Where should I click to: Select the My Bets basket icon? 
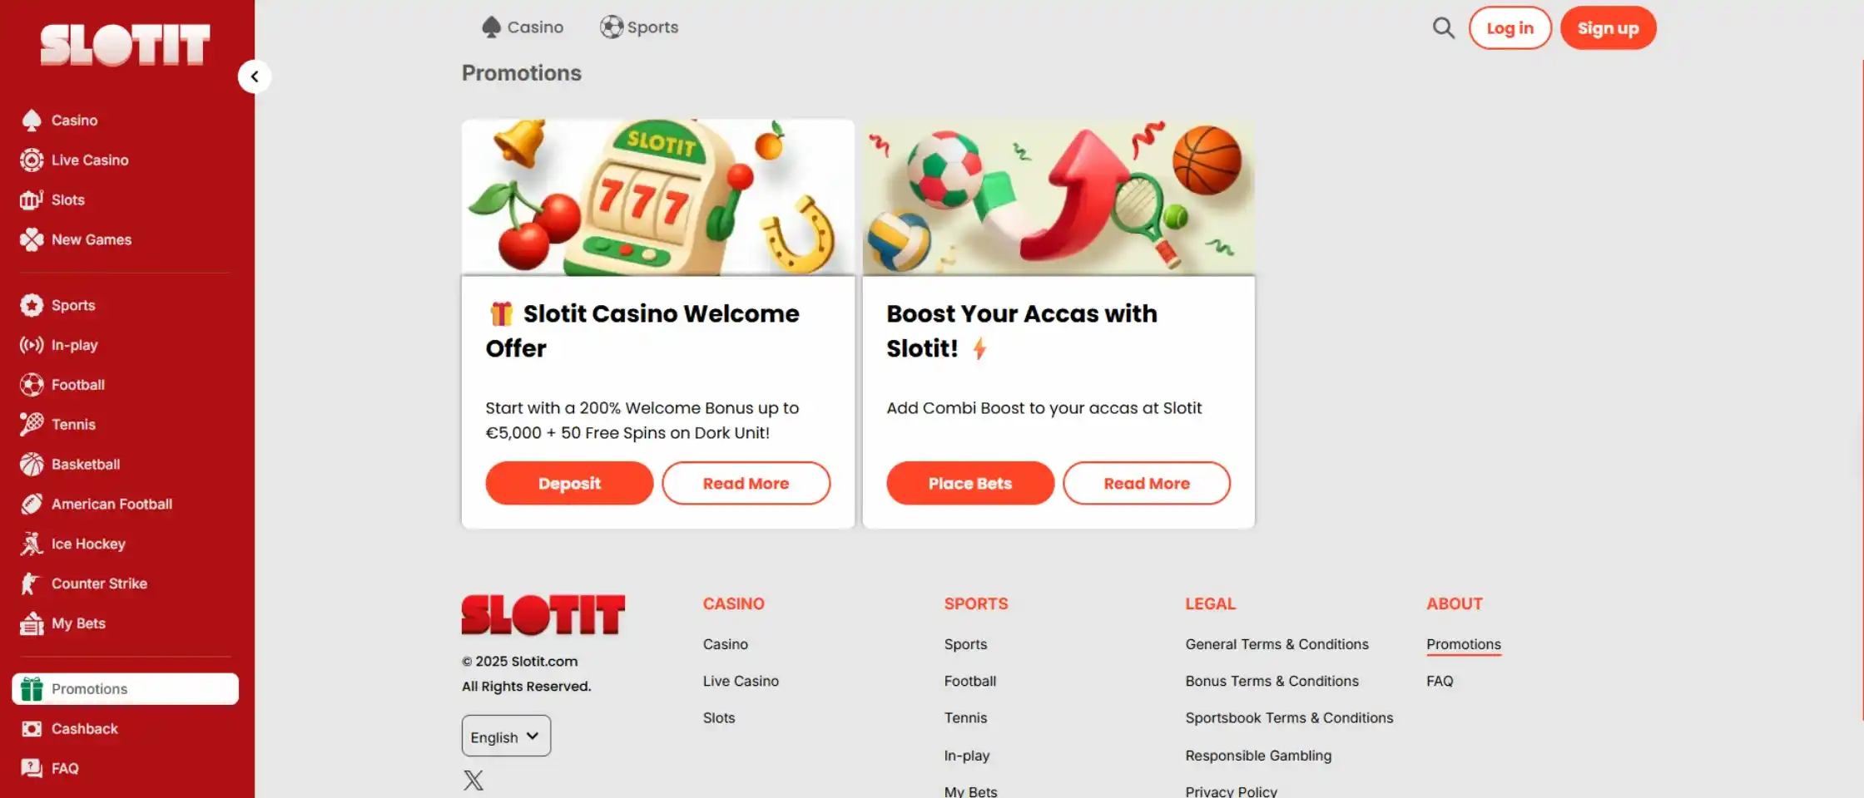pos(32,623)
